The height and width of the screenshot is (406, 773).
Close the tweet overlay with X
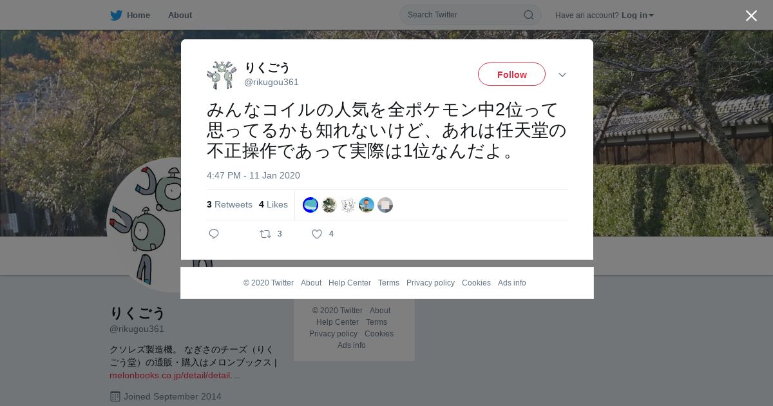751,15
